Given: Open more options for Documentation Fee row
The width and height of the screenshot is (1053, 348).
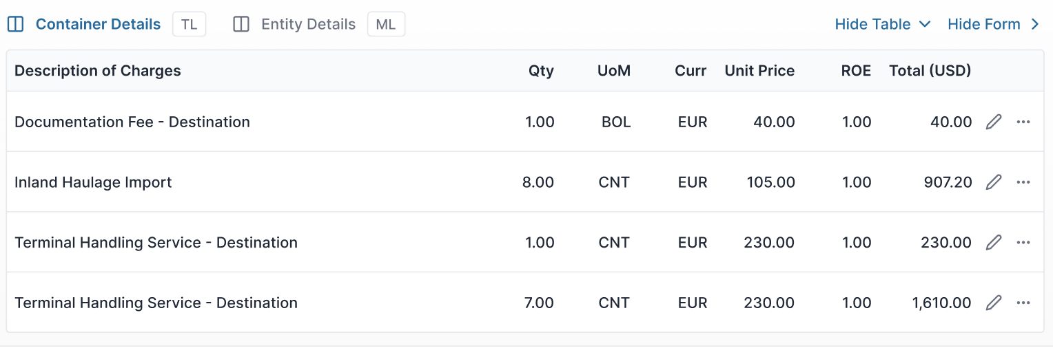Looking at the screenshot, I should pyautogui.click(x=1023, y=122).
